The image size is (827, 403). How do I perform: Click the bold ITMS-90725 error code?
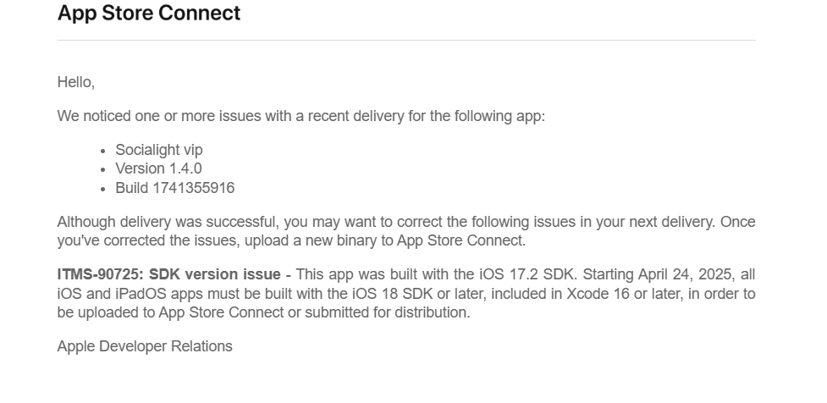pyautogui.click(x=100, y=275)
